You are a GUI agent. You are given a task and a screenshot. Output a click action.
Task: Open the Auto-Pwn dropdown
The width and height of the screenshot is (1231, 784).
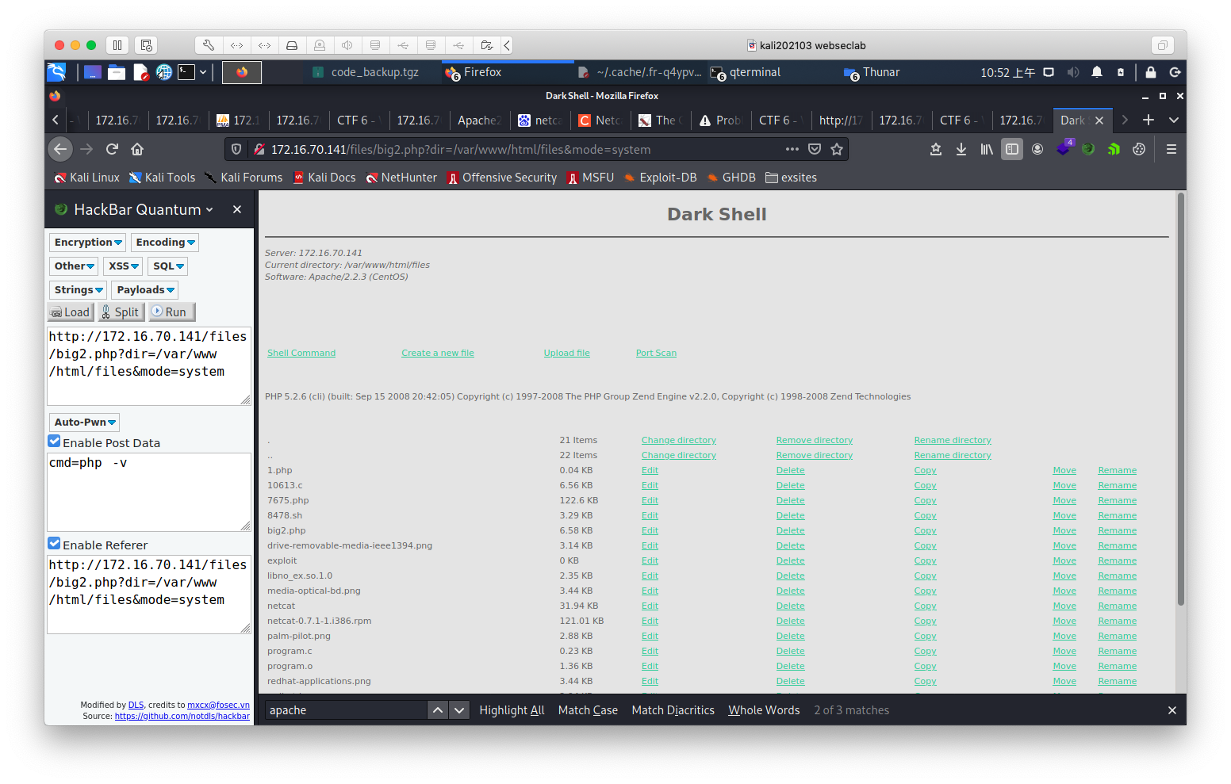click(84, 423)
